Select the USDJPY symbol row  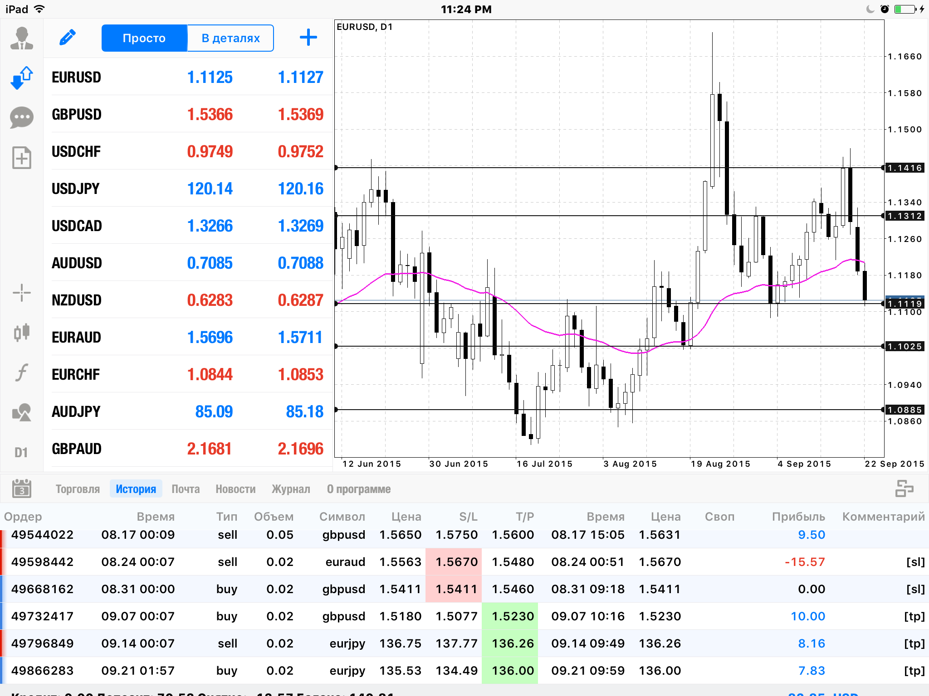click(188, 188)
